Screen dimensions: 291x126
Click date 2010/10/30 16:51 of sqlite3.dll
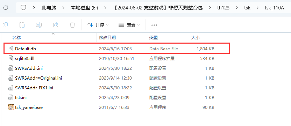[116, 59]
